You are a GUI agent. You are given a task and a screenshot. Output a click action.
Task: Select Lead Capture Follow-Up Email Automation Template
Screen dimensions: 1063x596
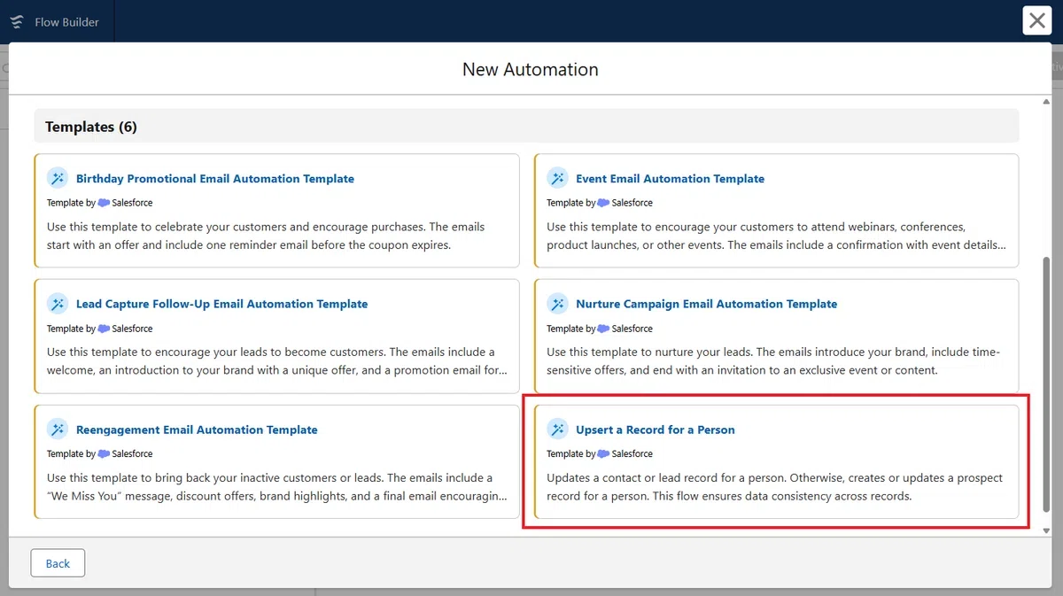coord(221,304)
